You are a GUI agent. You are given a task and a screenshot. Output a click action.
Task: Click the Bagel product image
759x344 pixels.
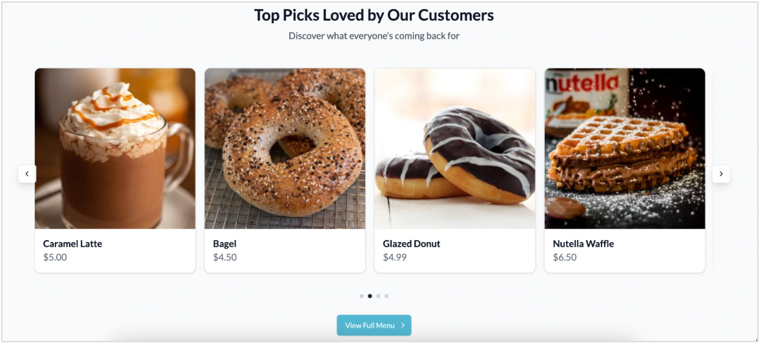pyautogui.click(x=285, y=148)
